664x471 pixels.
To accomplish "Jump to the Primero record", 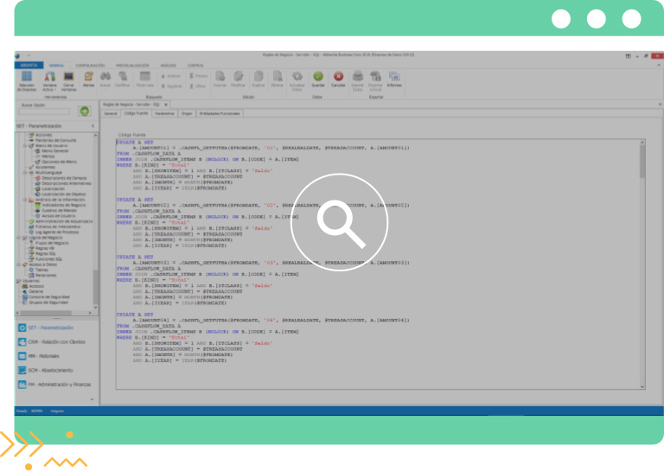I will tap(198, 76).
